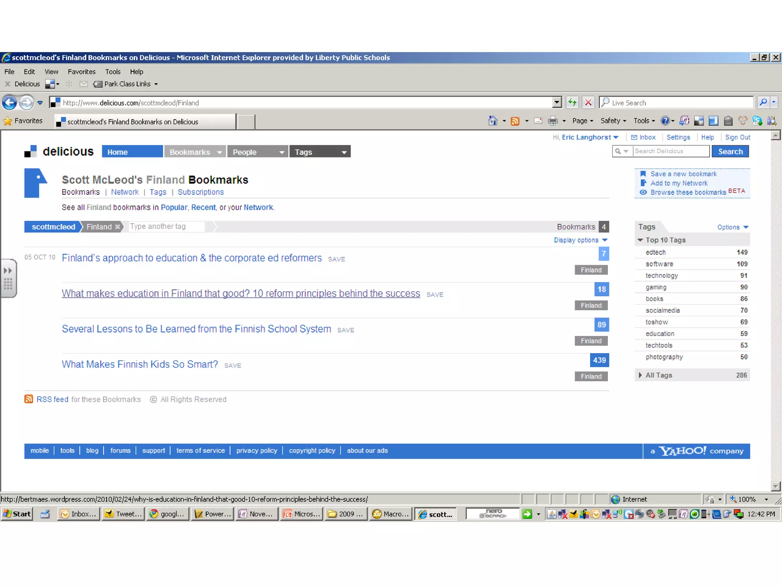
Task: Click the Favorites star icon
Action: 8,121
